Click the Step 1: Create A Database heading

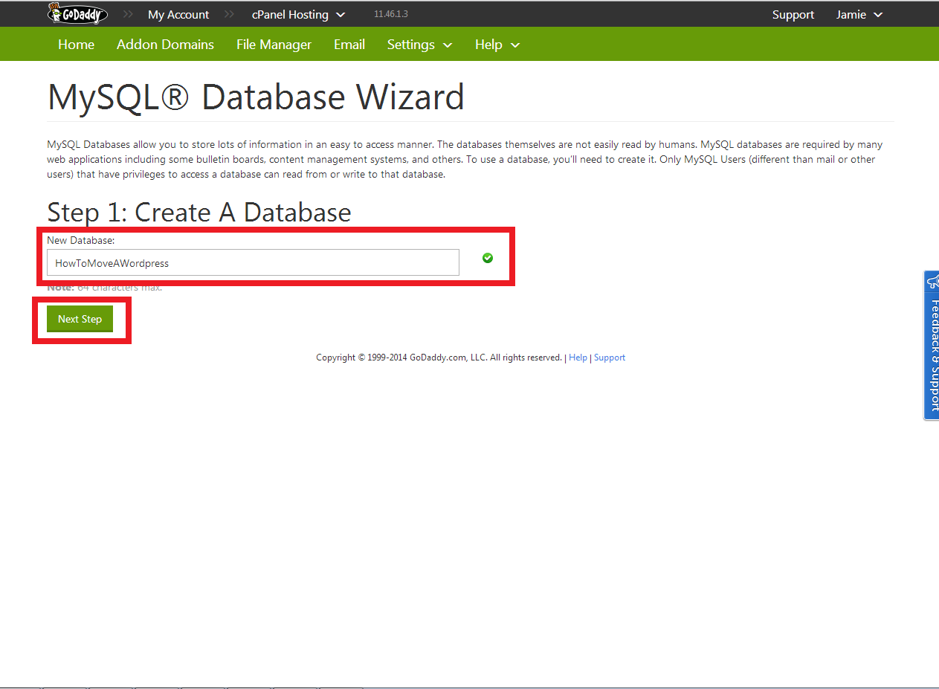[199, 213]
